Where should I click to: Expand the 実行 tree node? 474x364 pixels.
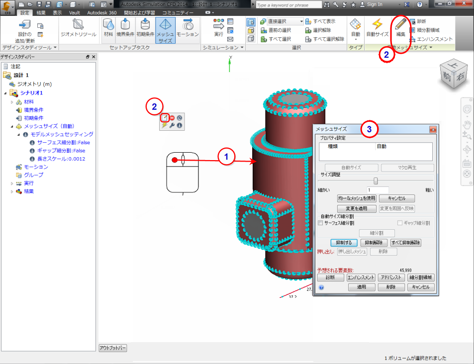(x=12, y=183)
